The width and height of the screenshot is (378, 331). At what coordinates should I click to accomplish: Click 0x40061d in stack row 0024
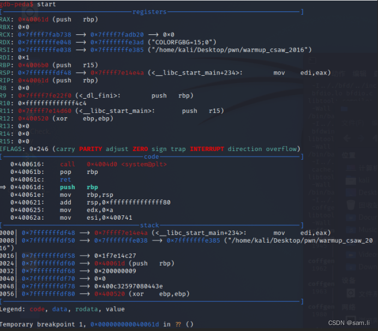click(110, 263)
